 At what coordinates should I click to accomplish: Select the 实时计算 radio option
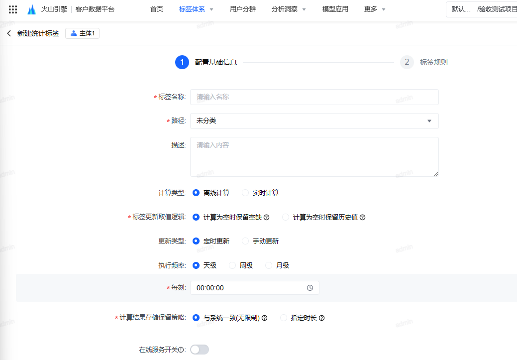245,193
